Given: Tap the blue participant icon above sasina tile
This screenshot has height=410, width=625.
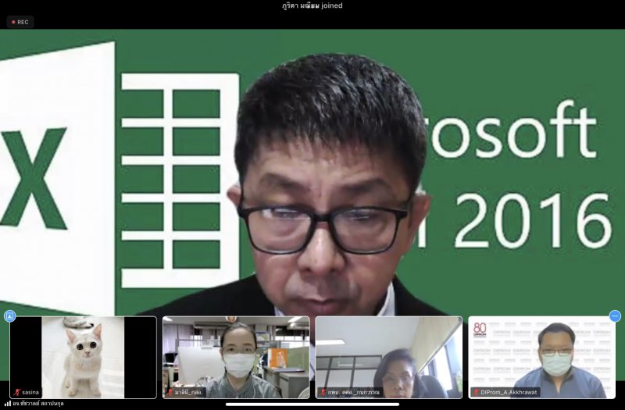Looking at the screenshot, I should [10, 316].
